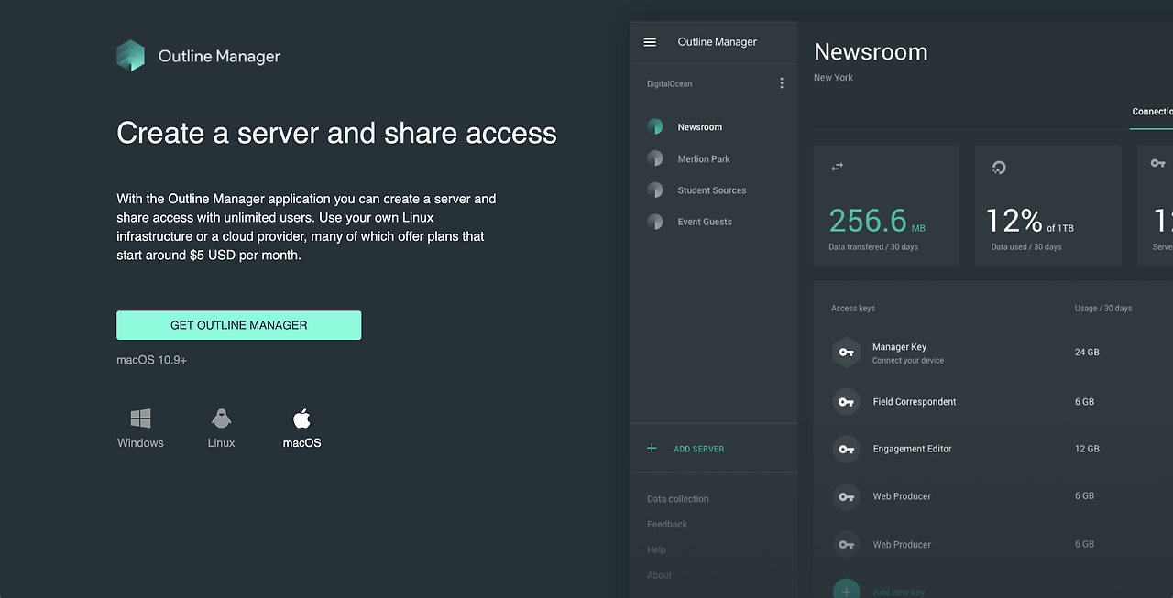Click the Linux label under platform icons

pos(221,443)
